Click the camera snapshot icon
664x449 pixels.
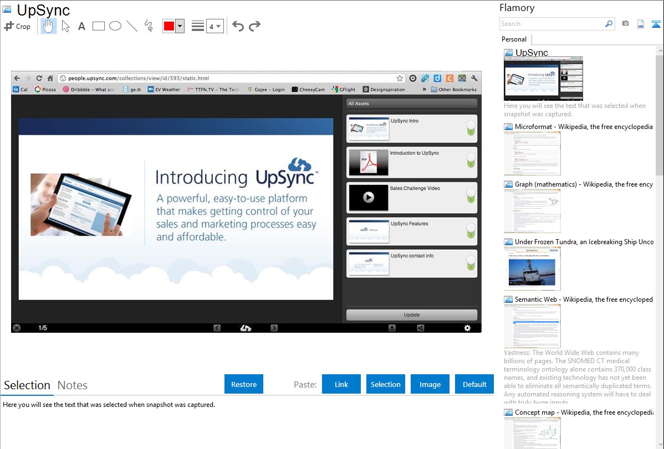[625, 24]
